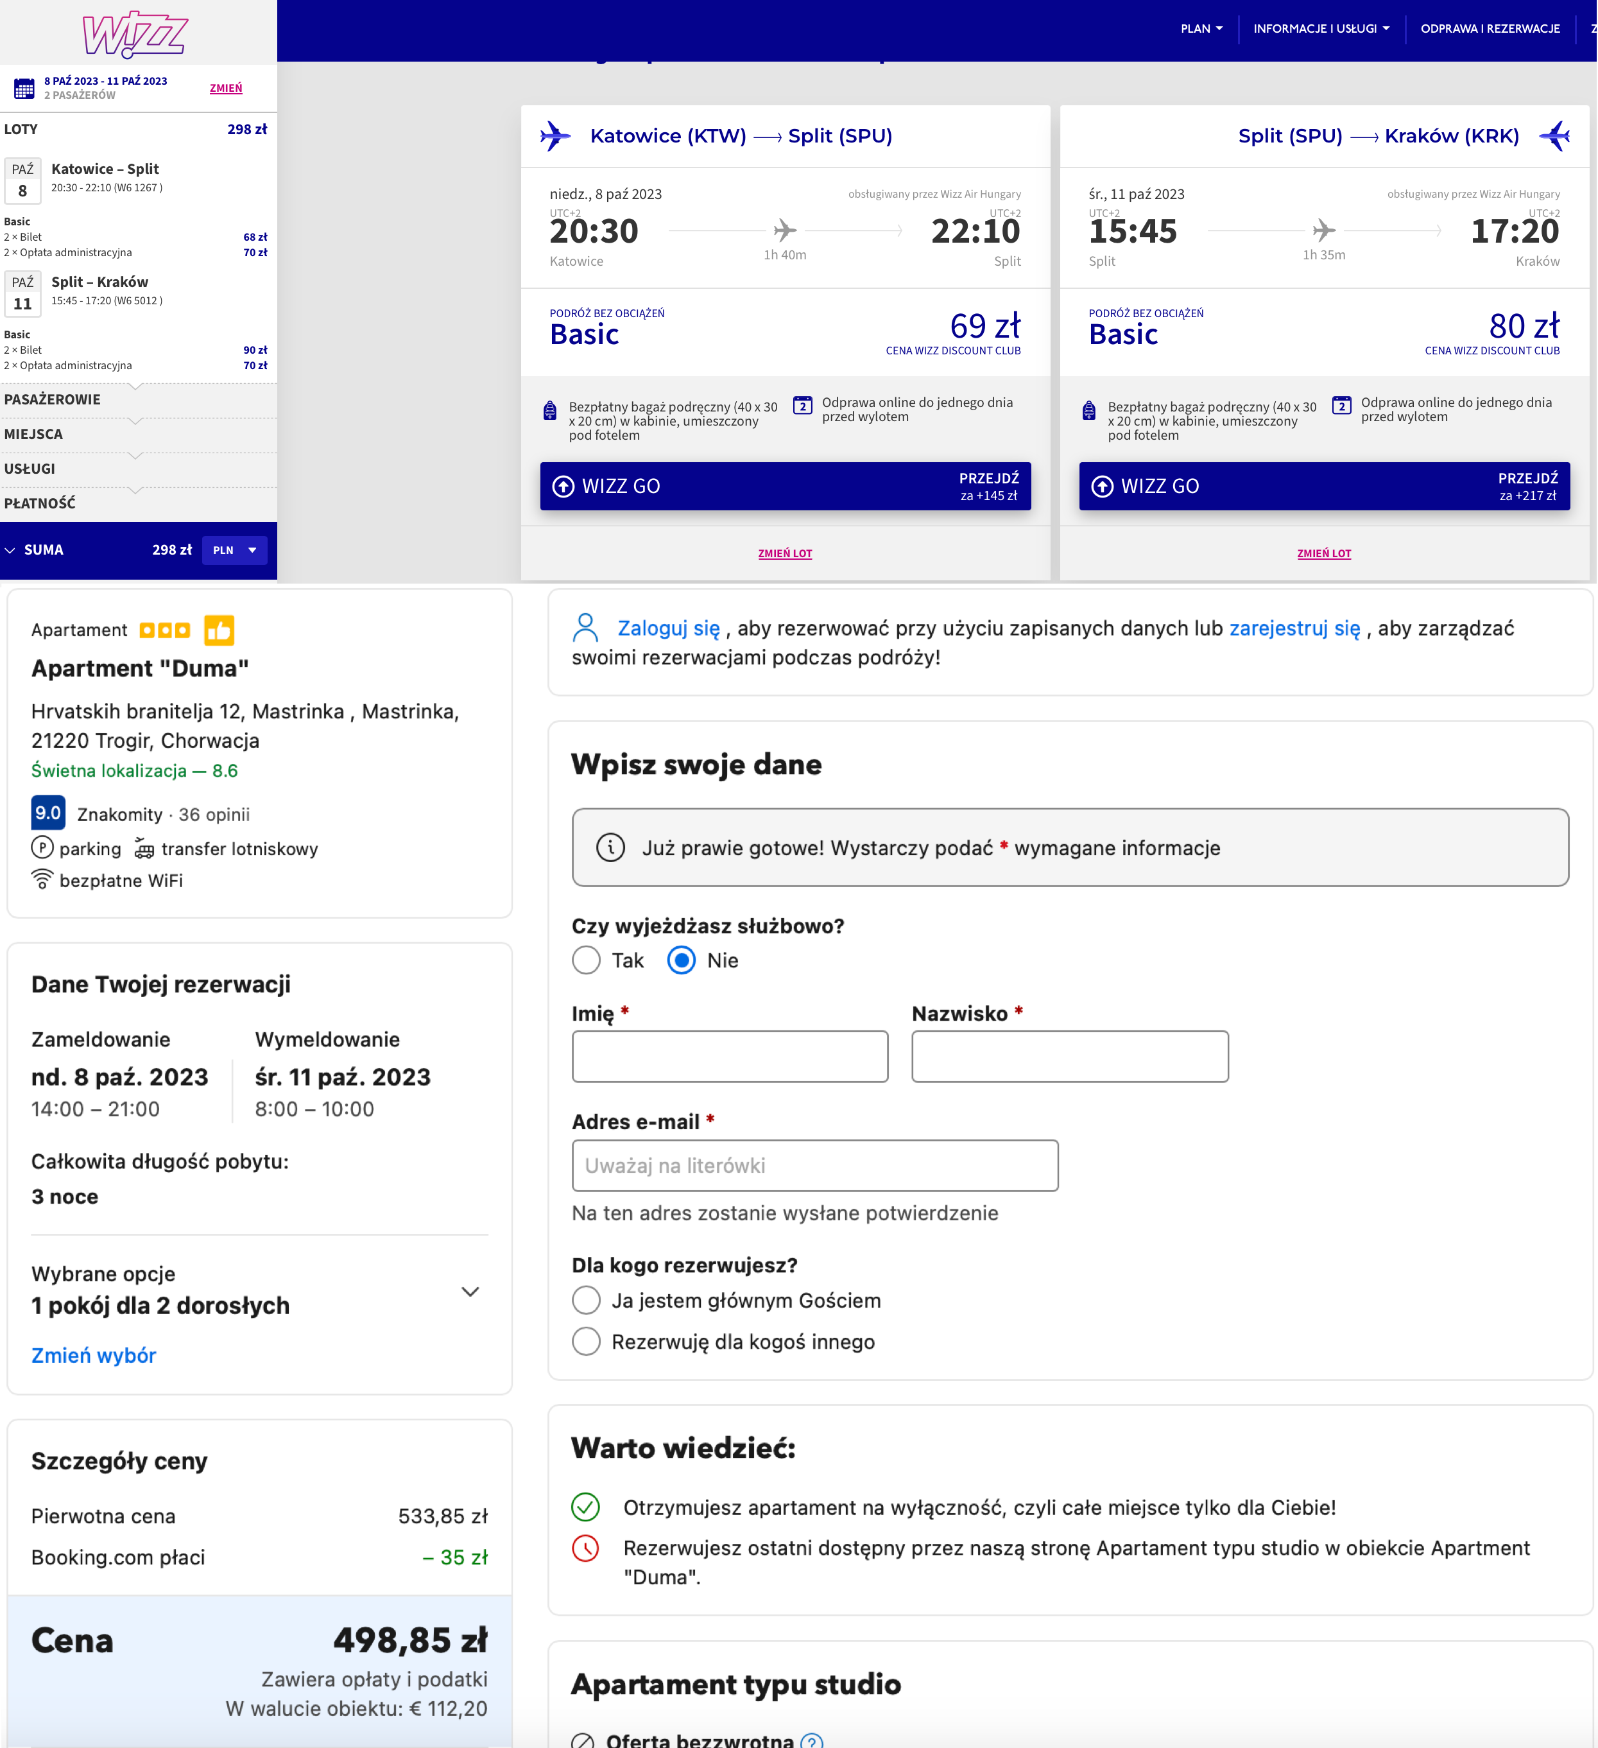
Task: Open the "Informacje i usługi" menu
Action: (x=1321, y=29)
